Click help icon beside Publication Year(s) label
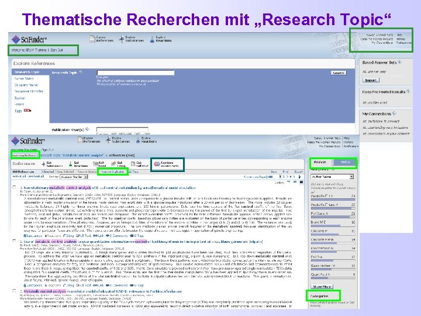Image resolution: width=421 pixels, height=316 pixels. [x=87, y=129]
